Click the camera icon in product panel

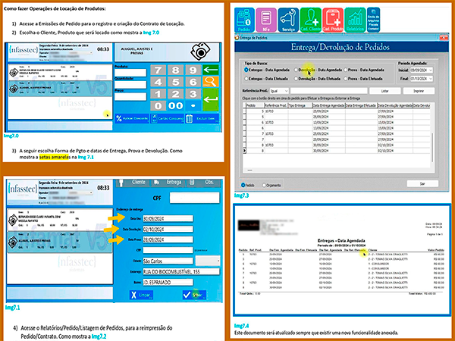[200, 52]
